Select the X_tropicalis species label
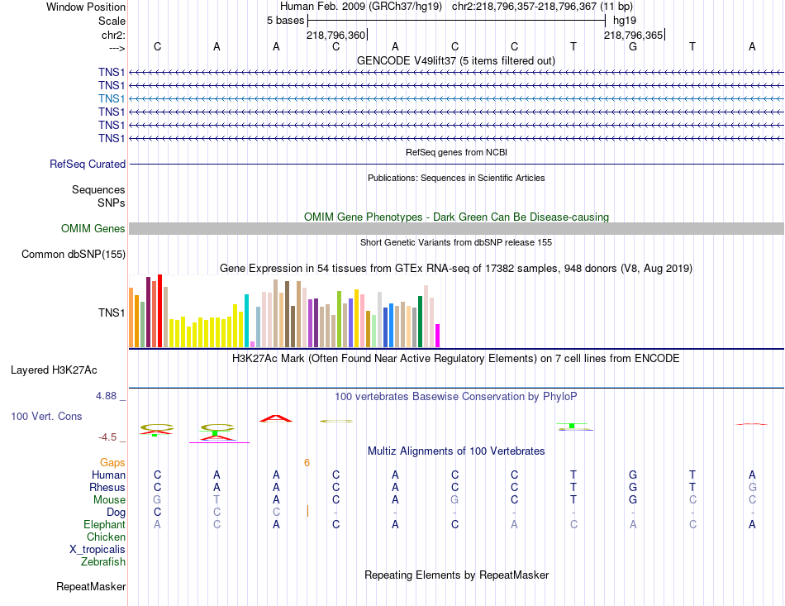This screenshot has height=606, width=785. pos(98,550)
